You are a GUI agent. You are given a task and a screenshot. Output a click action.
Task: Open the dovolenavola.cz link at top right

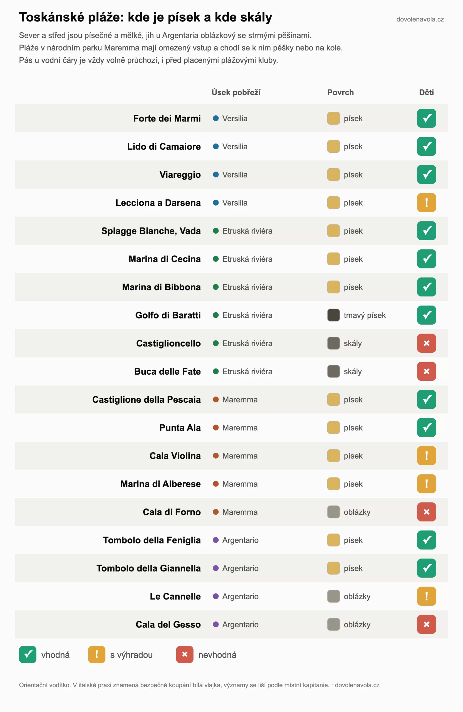coord(420,19)
